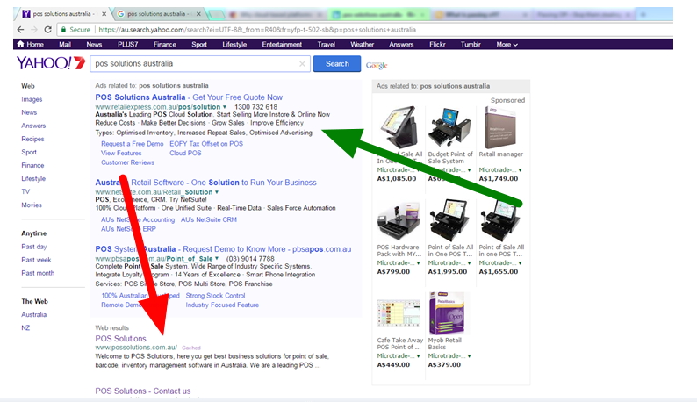Screen dimensions: 697x402
Task: Open pbsapos Point_of_Sale URL dropdown arrow
Action: pyautogui.click(x=217, y=258)
